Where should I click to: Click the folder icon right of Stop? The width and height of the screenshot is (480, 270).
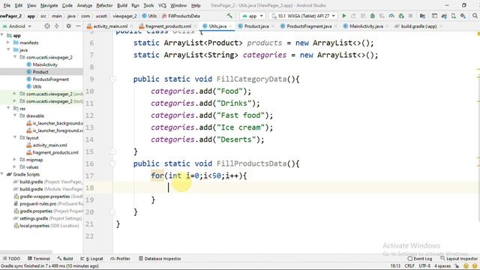tap(422, 16)
